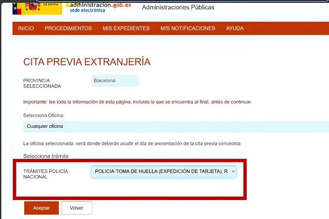329x219 pixels.
Task: Click the 'TRÁMITES POLICÍA NACIONAL' label
Action: (x=46, y=174)
